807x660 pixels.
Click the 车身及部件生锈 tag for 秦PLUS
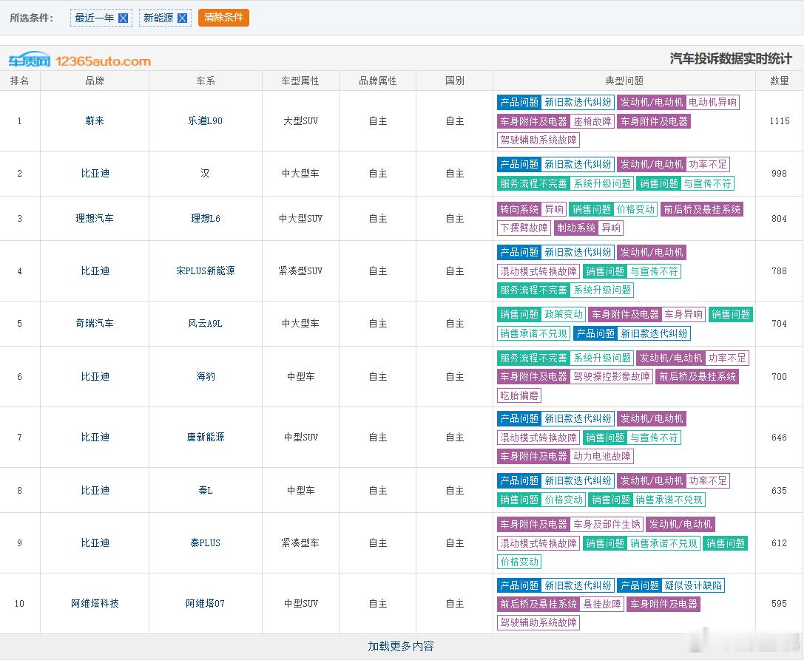[607, 524]
